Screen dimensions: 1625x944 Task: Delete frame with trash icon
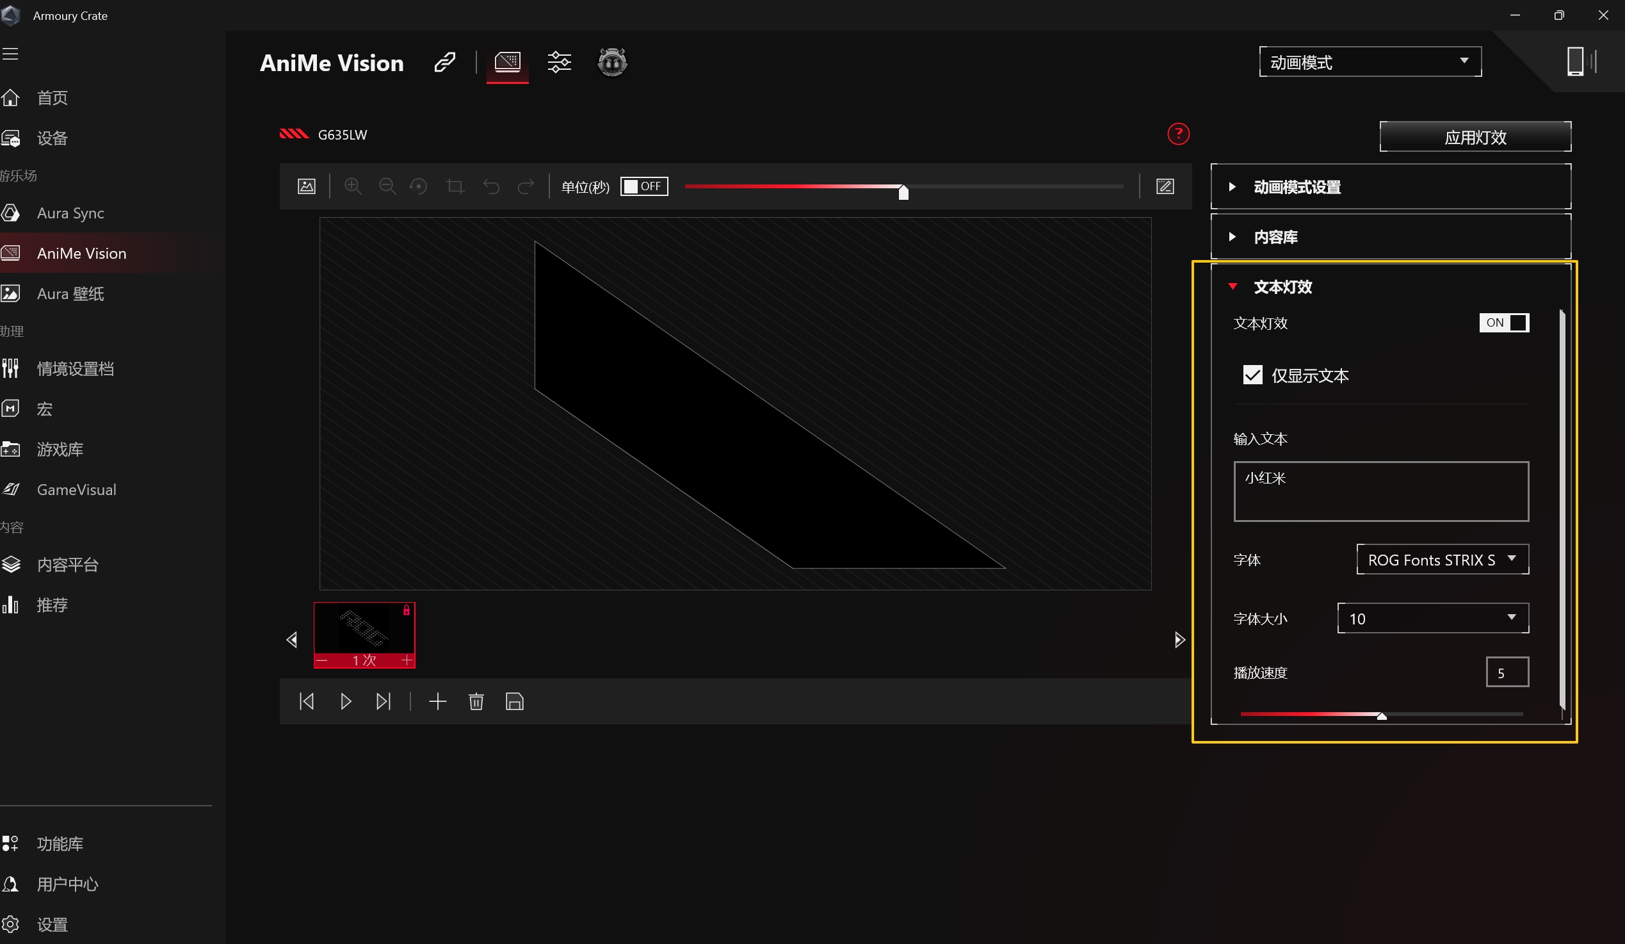[x=476, y=701]
